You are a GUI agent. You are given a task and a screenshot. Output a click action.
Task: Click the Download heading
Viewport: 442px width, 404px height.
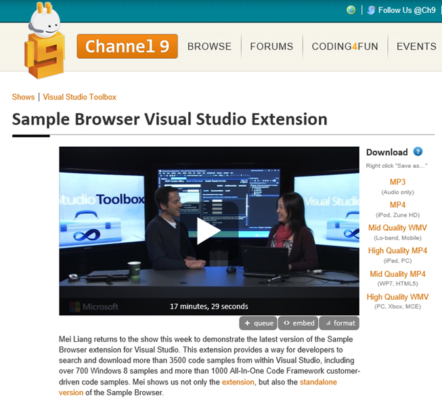[x=386, y=152]
